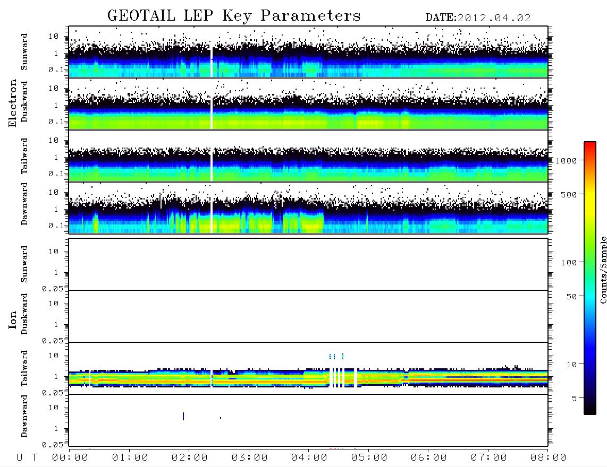This screenshot has width=607, height=467.
Task: Click the vertical 'Ion' group label
Action: [x=12, y=319]
